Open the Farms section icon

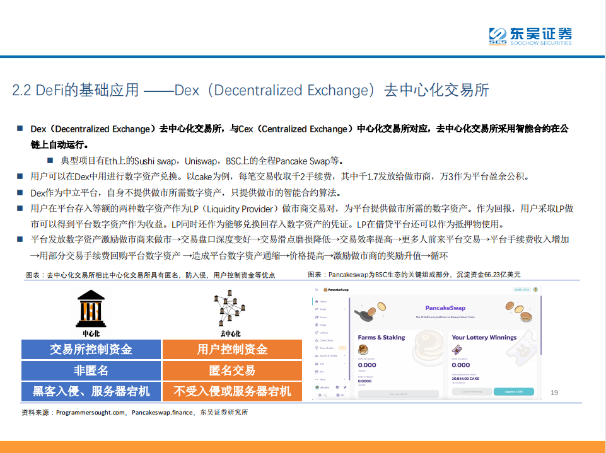(x=317, y=318)
